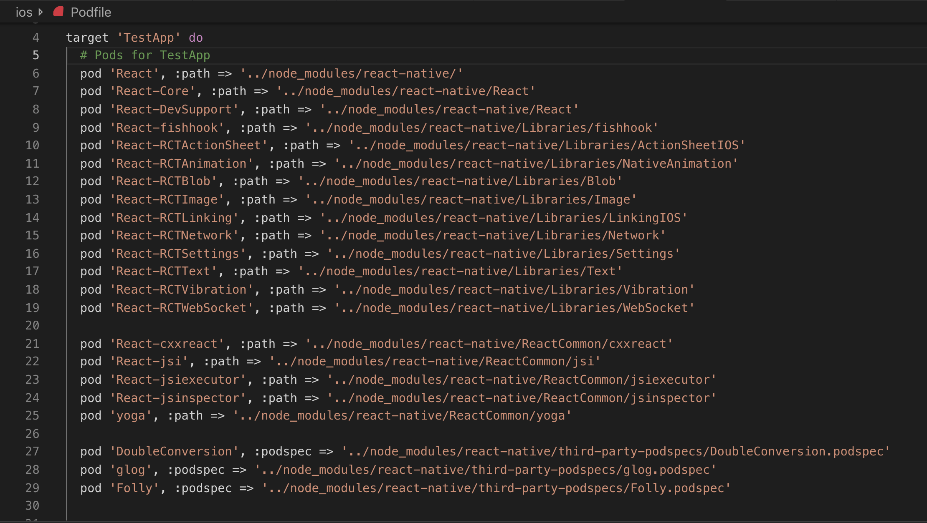Screen dimensions: 927x523
Task: Click the 'glog' podspec path string
Action: [484, 469]
